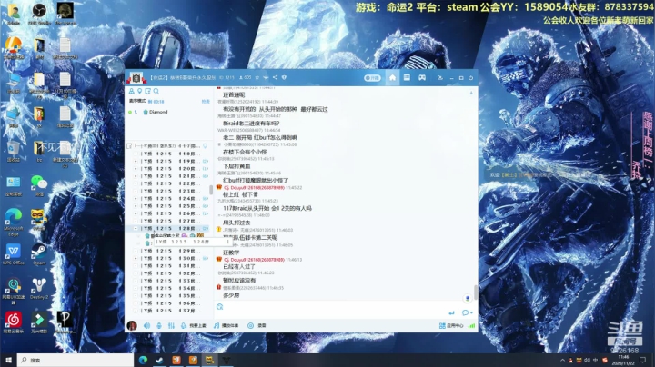Click the user avatar in bottom bar

click(x=132, y=326)
